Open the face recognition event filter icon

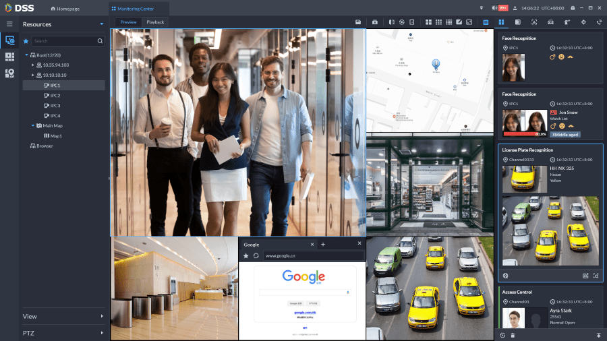tap(534, 22)
